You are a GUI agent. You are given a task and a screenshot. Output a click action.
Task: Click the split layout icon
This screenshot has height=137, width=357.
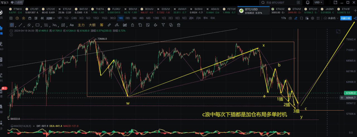click(x=36, y=18)
